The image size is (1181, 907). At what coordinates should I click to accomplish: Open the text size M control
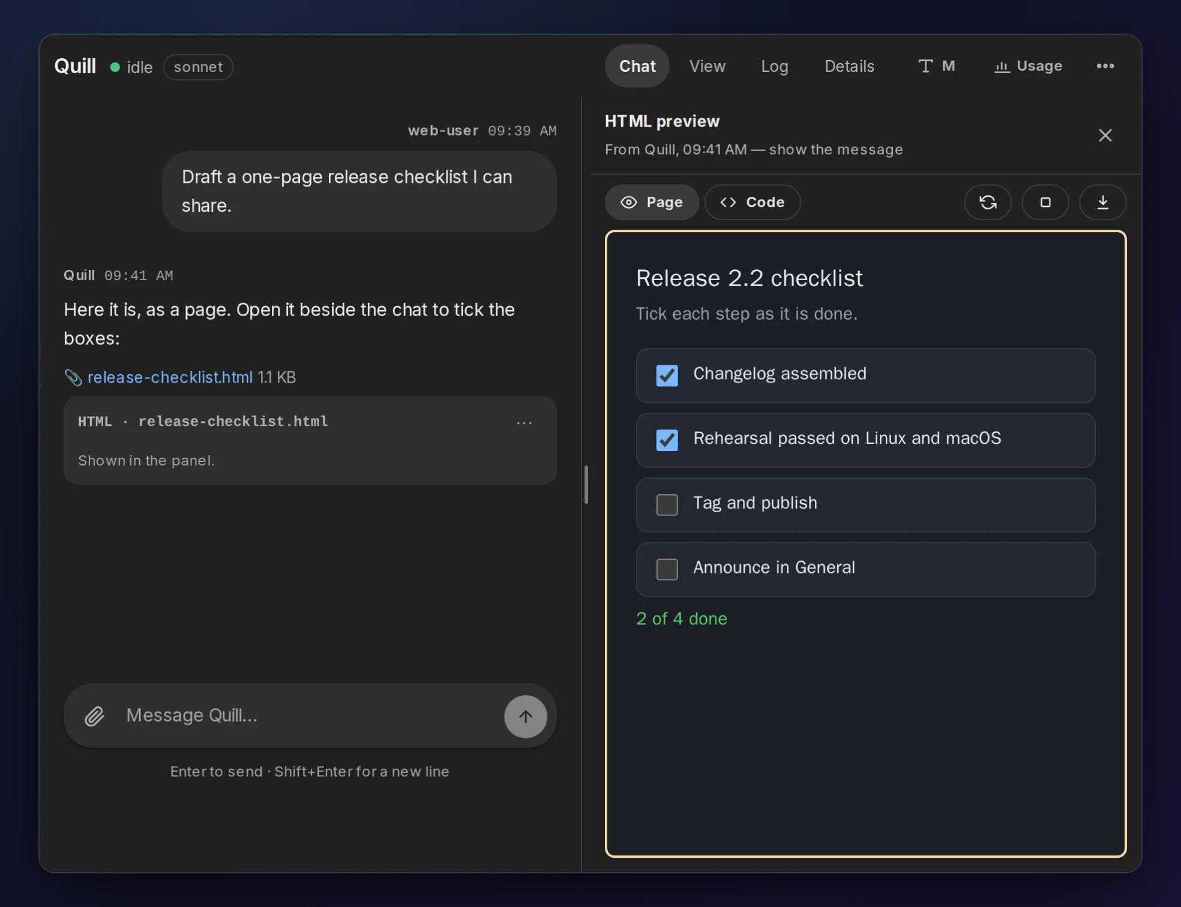[x=936, y=66]
